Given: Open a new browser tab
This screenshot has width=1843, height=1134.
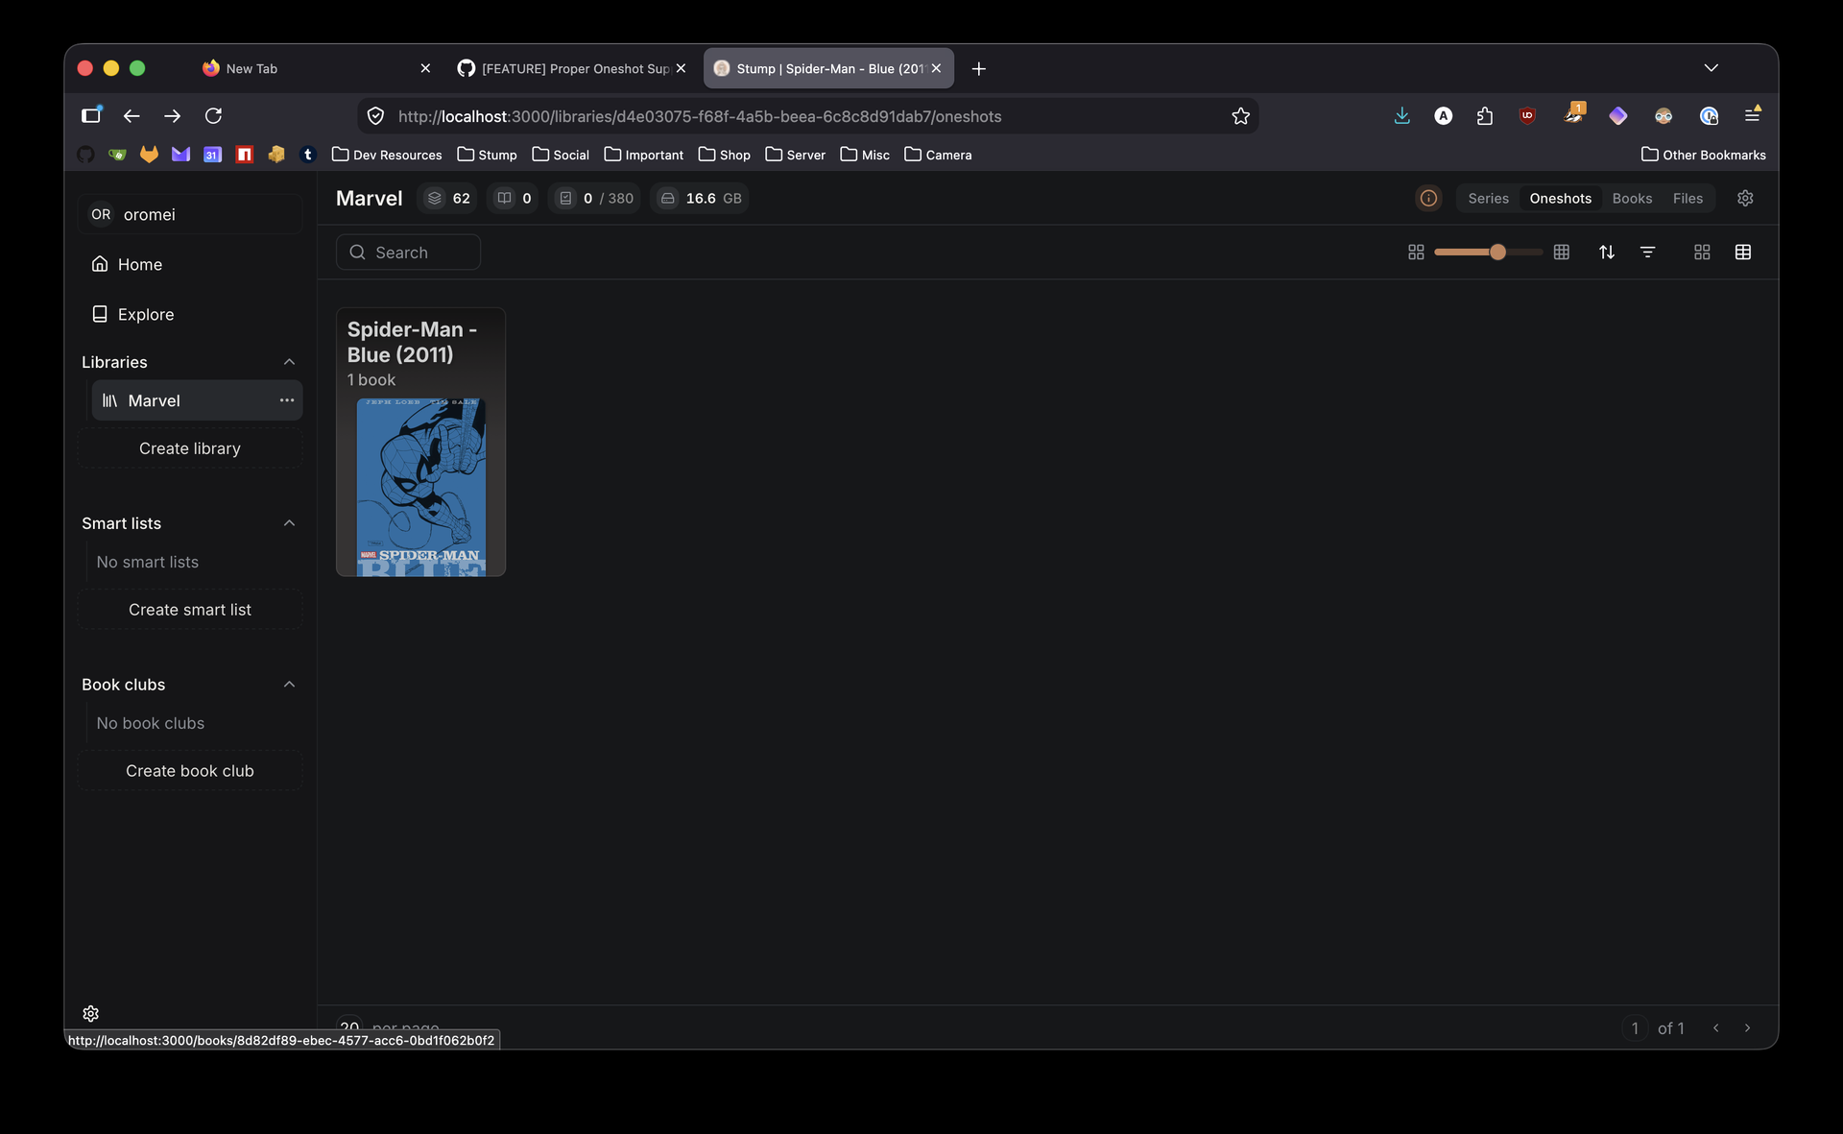Looking at the screenshot, I should (x=979, y=68).
